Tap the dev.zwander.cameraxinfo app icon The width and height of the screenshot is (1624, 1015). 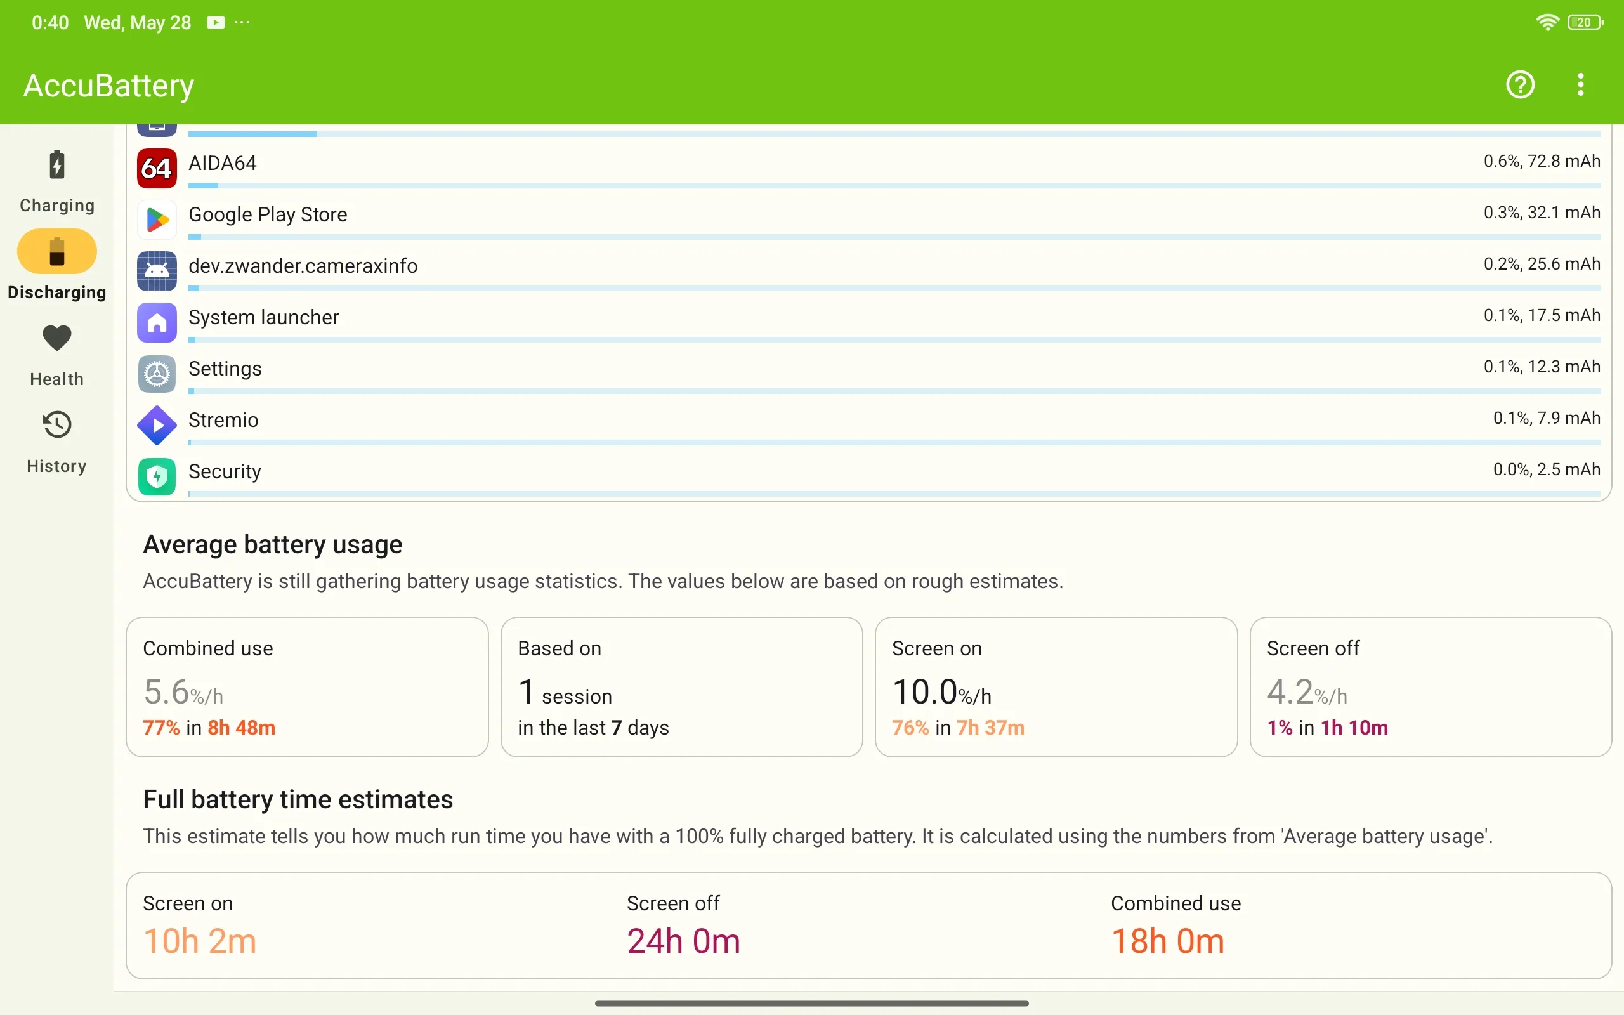[x=156, y=270]
